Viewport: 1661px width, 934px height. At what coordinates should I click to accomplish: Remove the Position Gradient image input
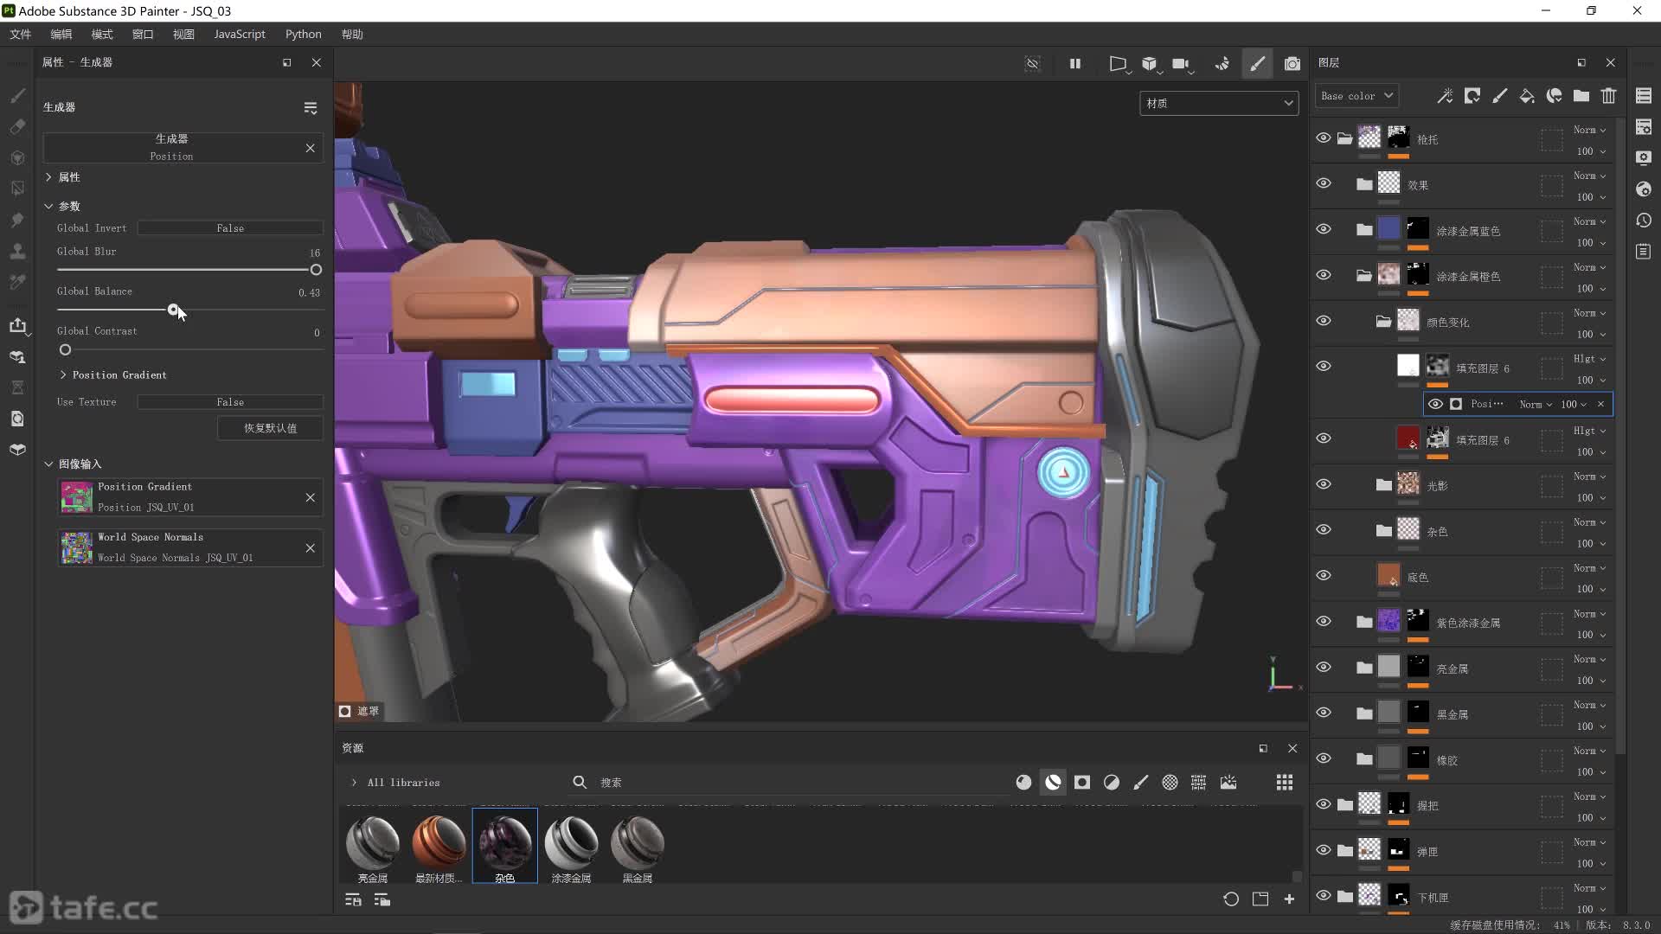(x=310, y=497)
